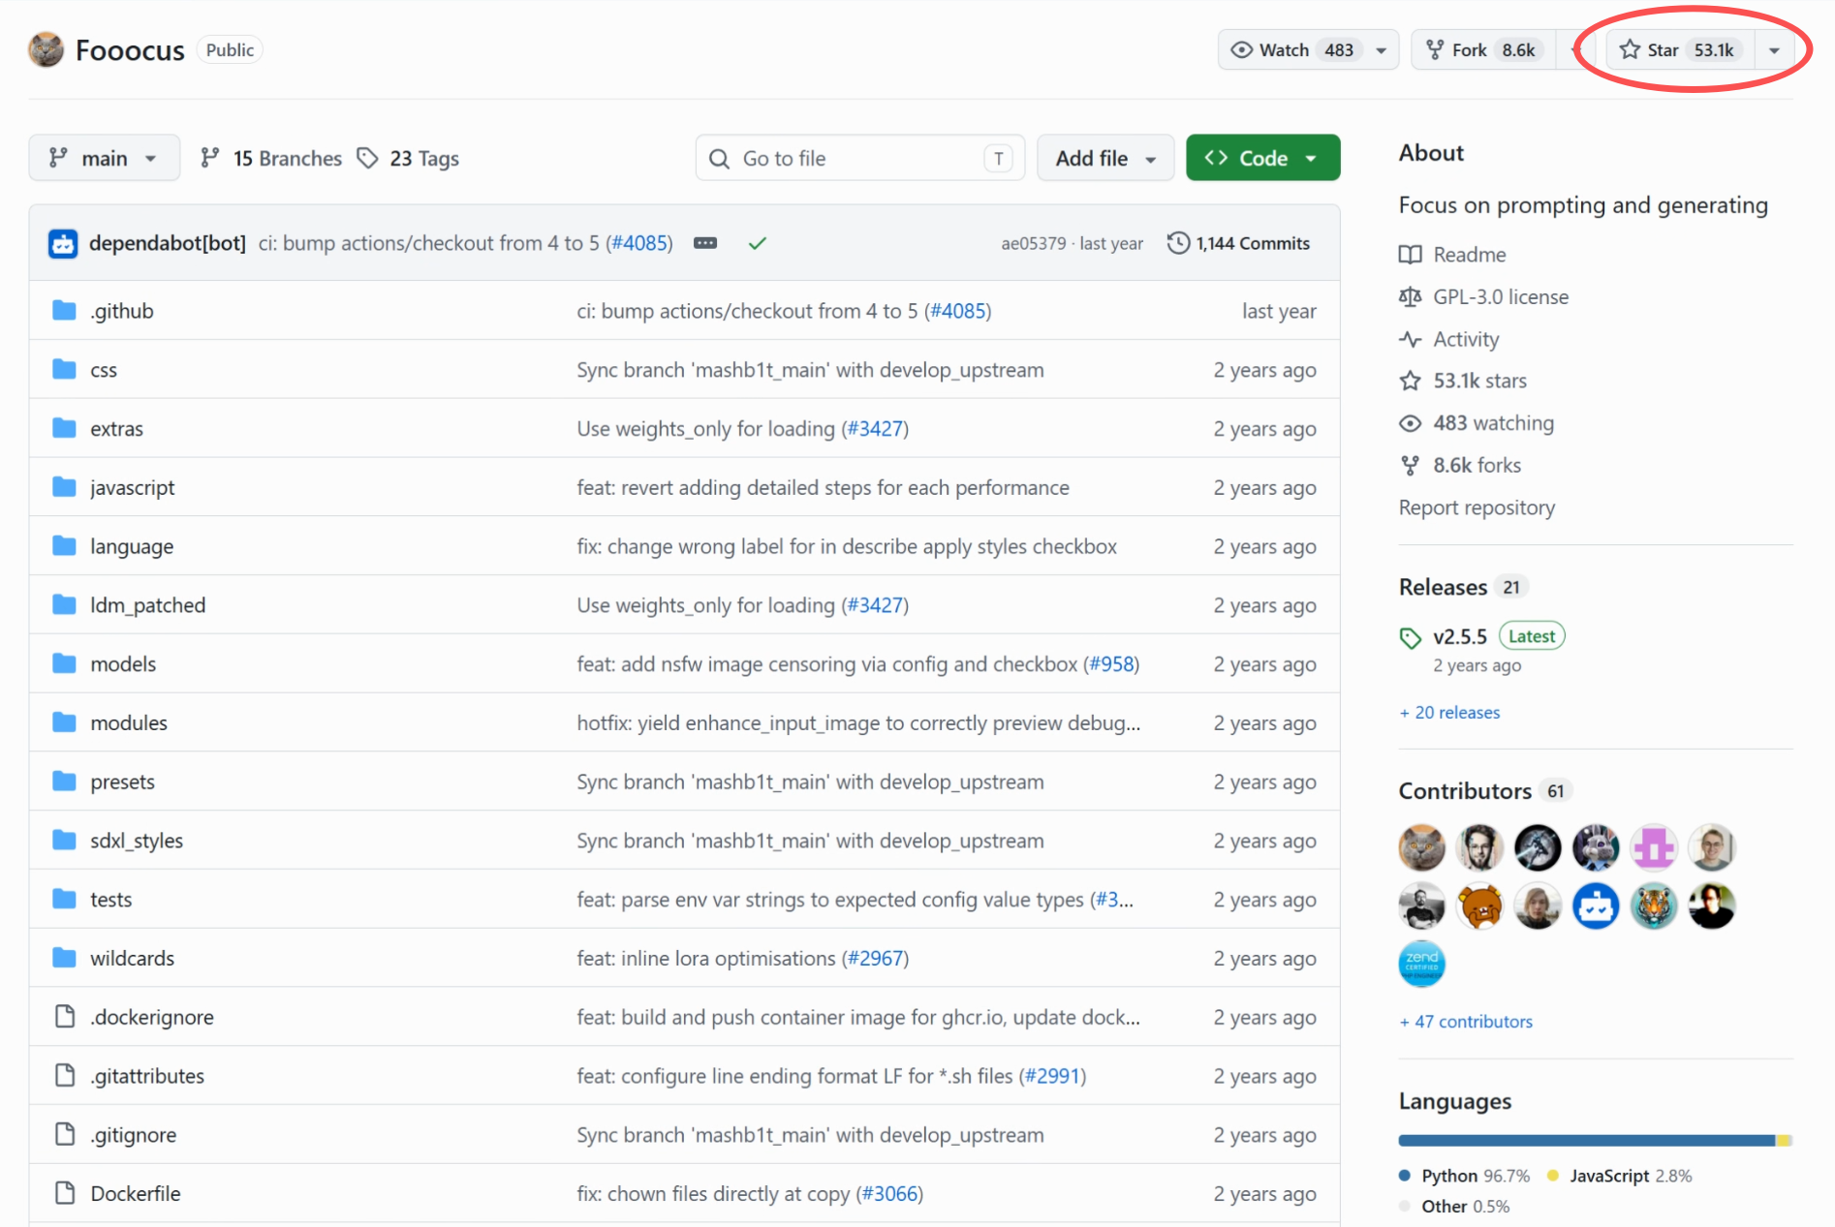Click the Python segment of language bar

1586,1141
